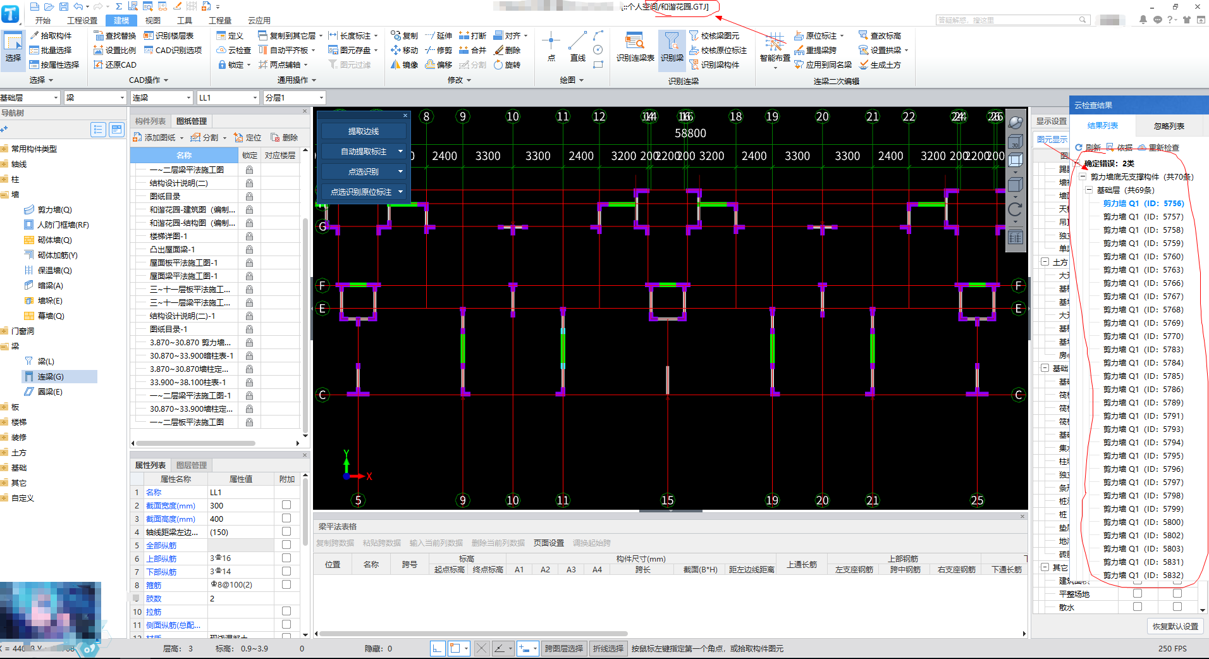1209x659 pixels.
Task: Select the 点 point drawing tool
Action: click(551, 47)
